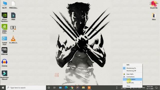Open GeForce Experience desktop shortcut
Image resolution: width=160 pixels, height=90 pixels.
(x=4, y=17)
